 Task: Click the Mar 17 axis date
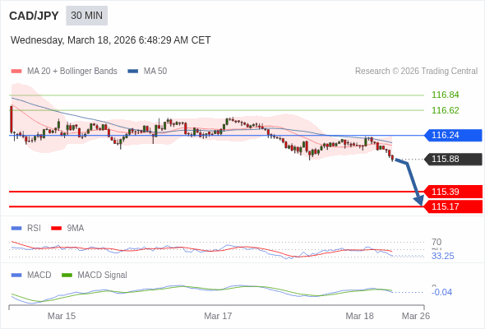pos(218,316)
